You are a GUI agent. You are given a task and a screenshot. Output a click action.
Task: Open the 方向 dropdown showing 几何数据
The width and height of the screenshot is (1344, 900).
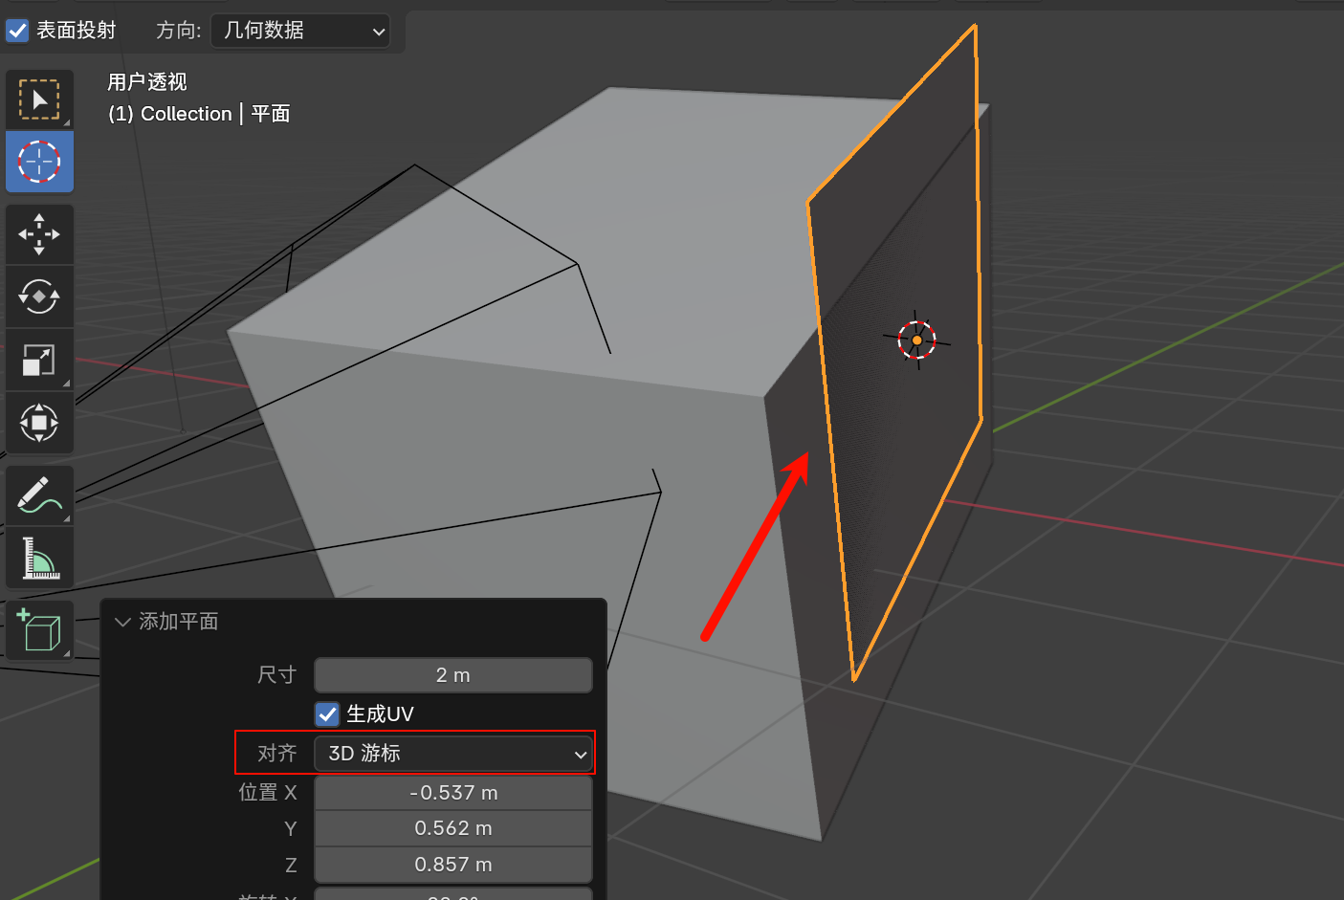299,31
